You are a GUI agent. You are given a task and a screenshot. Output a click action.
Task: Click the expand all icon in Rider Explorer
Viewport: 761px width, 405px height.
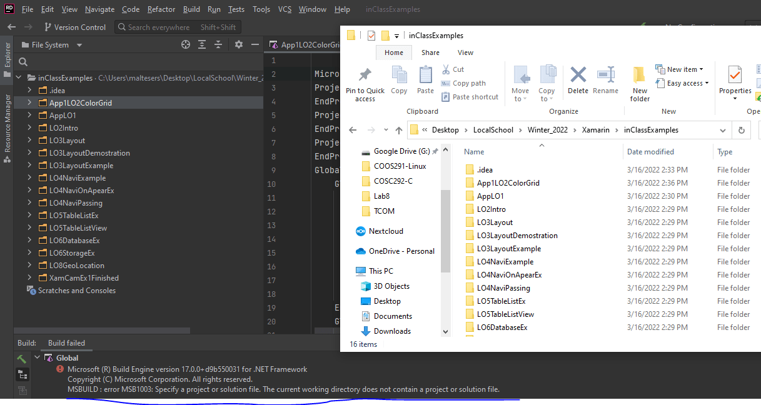tap(203, 44)
